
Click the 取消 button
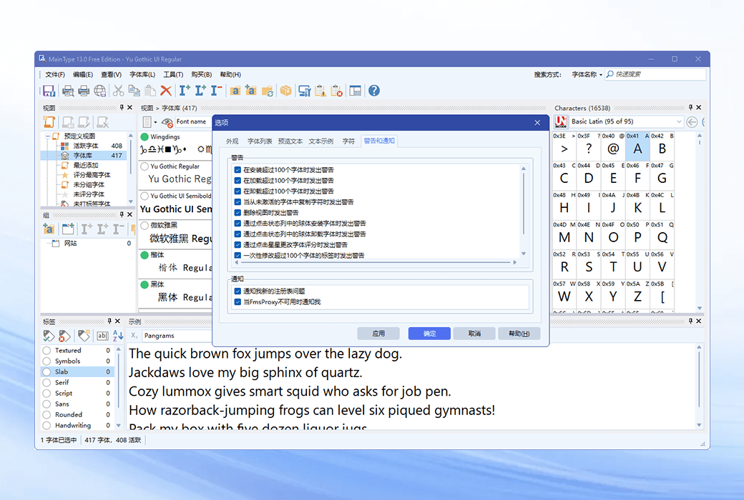pos(474,334)
